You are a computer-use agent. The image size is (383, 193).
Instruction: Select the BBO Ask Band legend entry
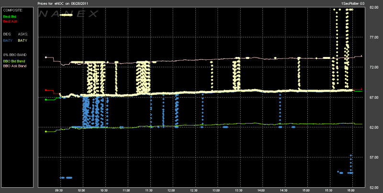click(x=13, y=66)
